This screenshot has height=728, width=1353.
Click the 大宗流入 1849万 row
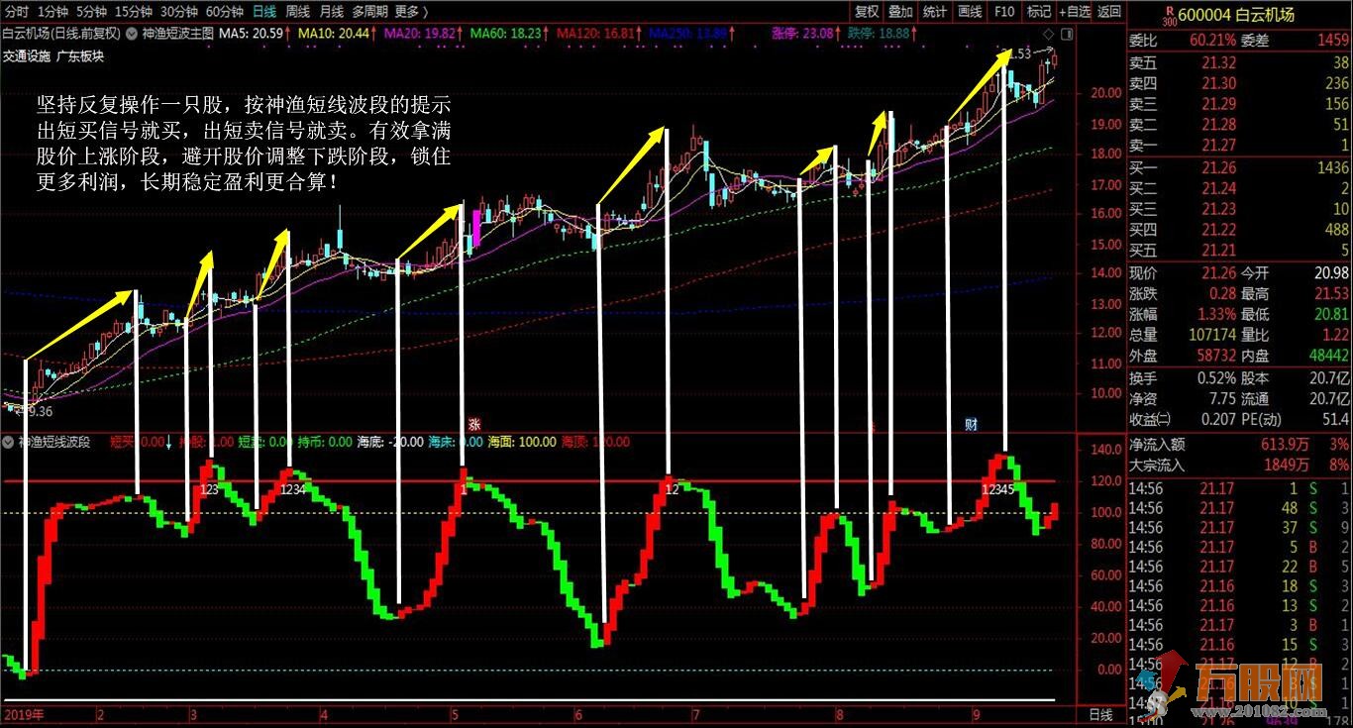coord(1240,464)
